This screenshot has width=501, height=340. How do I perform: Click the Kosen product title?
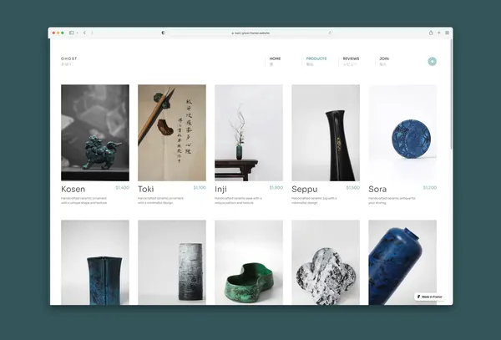coord(73,189)
